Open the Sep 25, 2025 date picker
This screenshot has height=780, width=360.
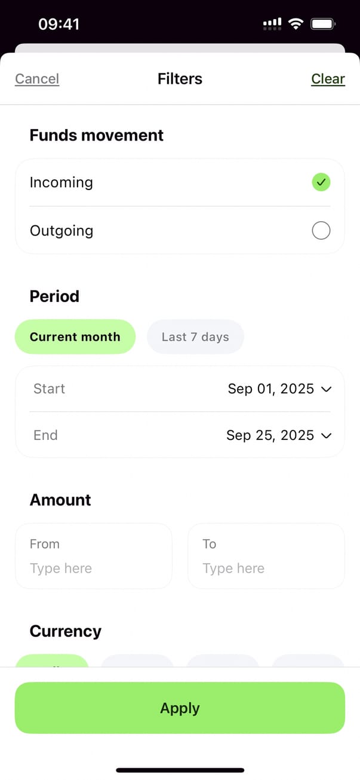(270, 436)
